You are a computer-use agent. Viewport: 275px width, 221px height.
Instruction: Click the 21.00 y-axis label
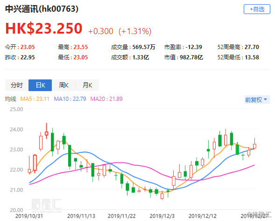pos(16,190)
